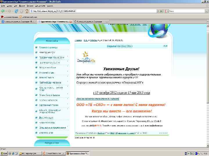Click the Forward arrow navigation button

(9, 11)
